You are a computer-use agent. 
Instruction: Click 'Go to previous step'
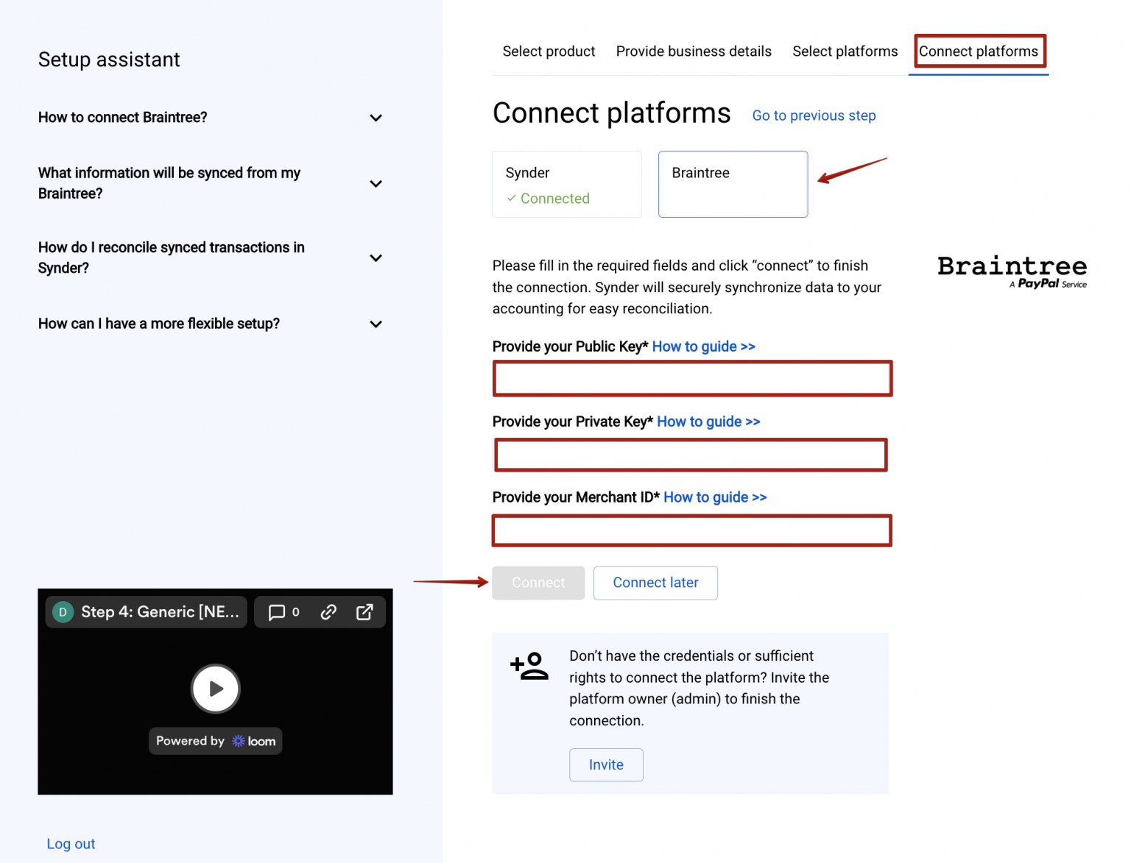click(814, 116)
